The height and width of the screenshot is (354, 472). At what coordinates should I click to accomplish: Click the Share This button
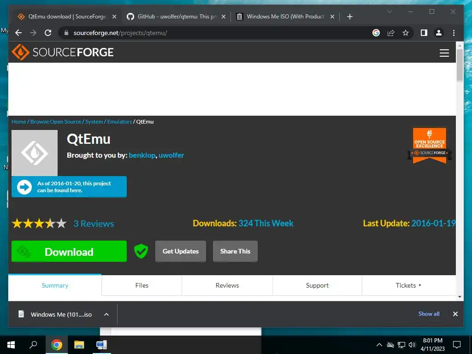pyautogui.click(x=235, y=251)
